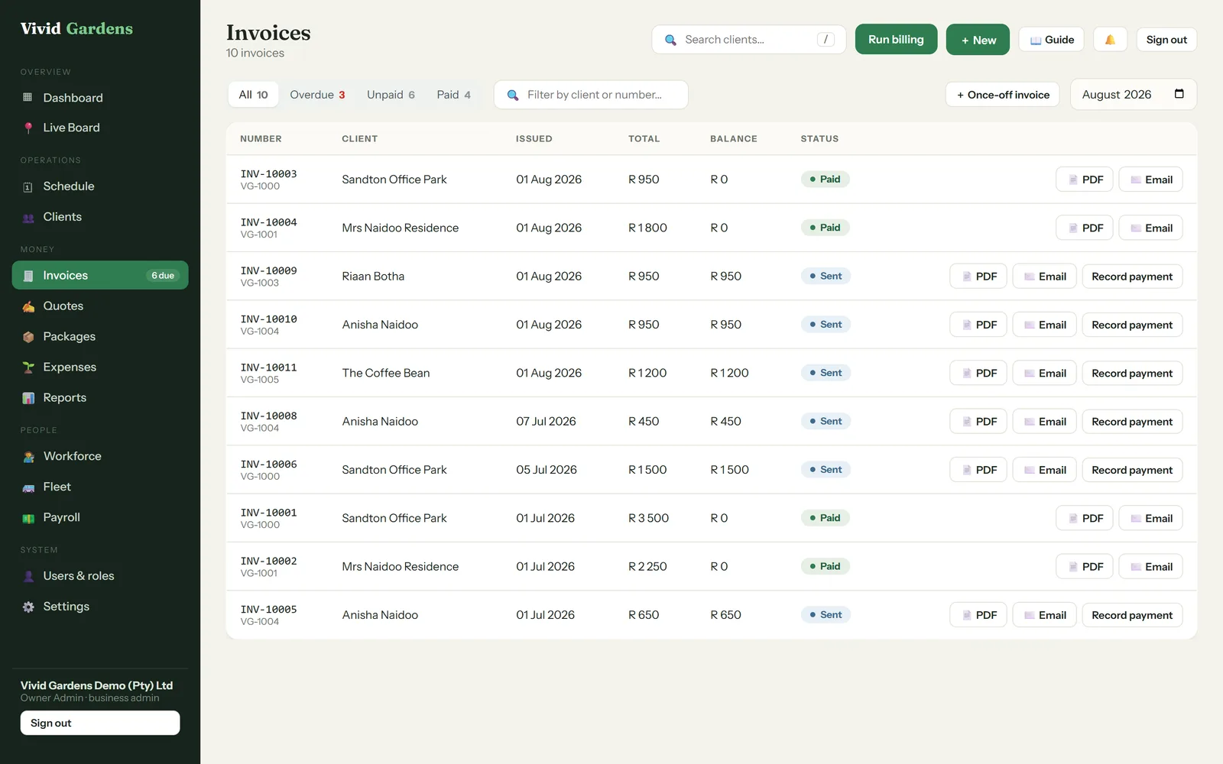1223x764 pixels.
Task: Record payment for INV-10009
Action: pyautogui.click(x=1132, y=277)
